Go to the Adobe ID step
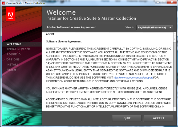This screenshot has height=127, width=178. [x=13, y=54]
